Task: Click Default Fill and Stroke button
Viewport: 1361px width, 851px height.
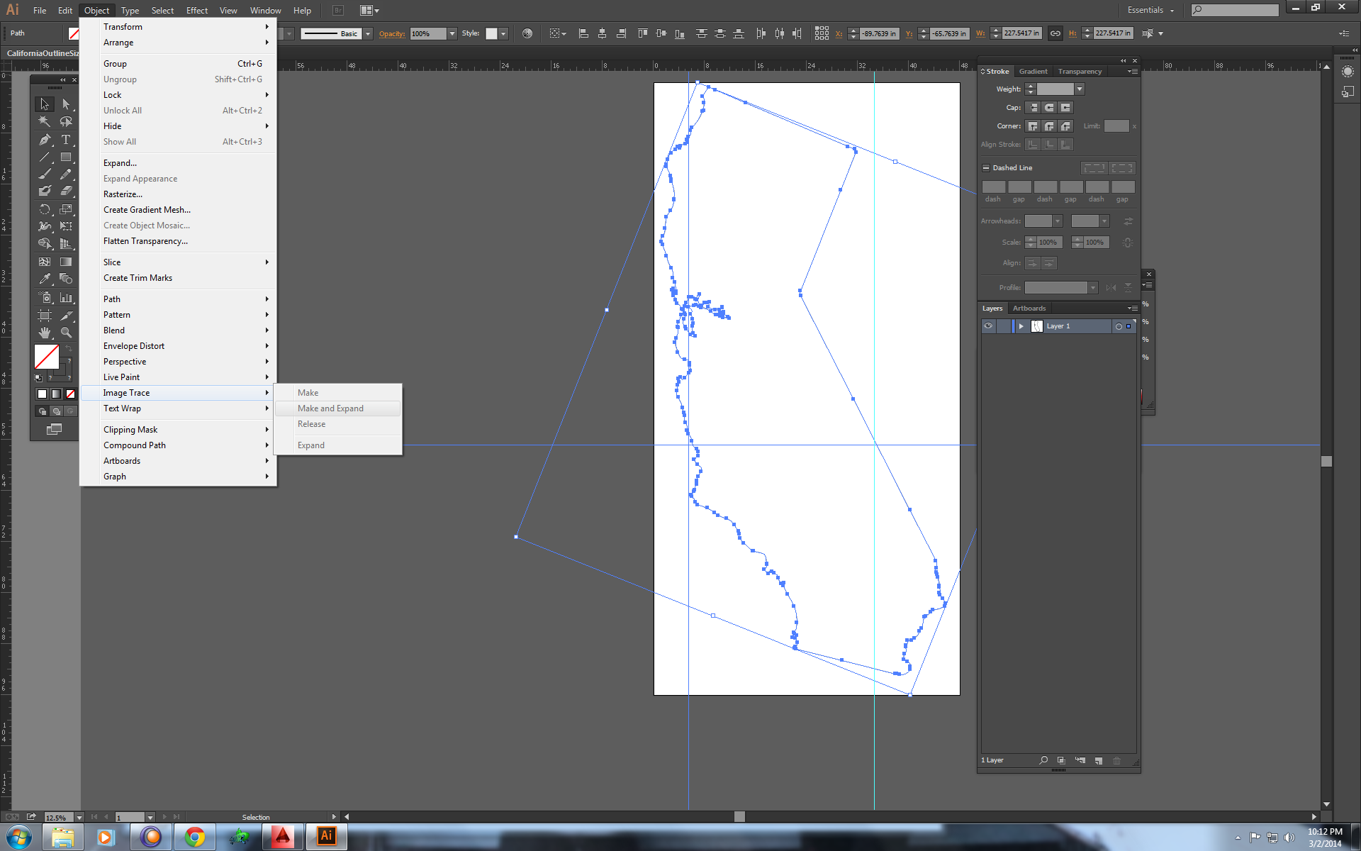Action: [38, 378]
